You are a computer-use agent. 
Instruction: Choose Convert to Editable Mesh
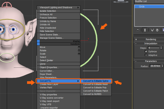95,84
